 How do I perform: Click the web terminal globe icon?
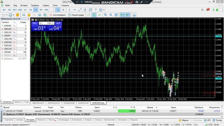click(45, 15)
